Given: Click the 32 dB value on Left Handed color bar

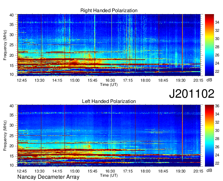Looking at the screenshot, I should [217, 122].
